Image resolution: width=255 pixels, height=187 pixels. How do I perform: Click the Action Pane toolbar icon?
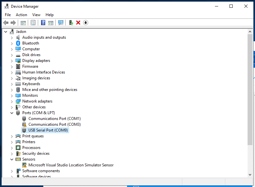[x=51, y=23]
